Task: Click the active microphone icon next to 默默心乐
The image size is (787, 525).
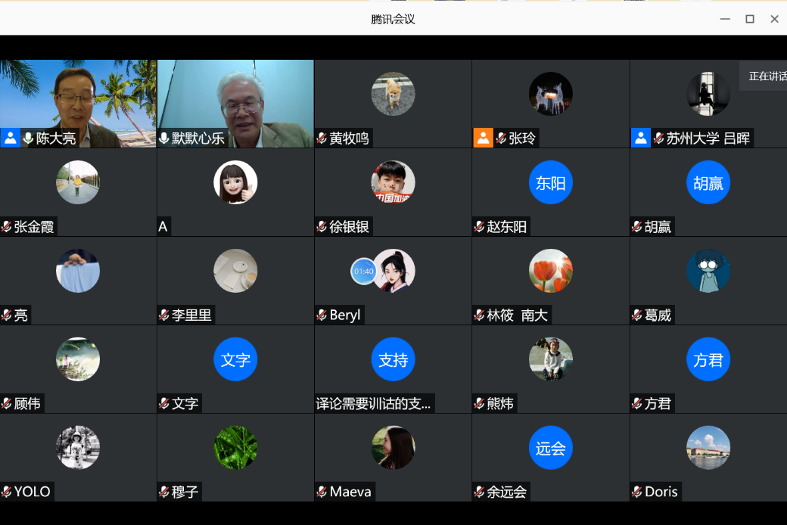Action: tap(164, 138)
